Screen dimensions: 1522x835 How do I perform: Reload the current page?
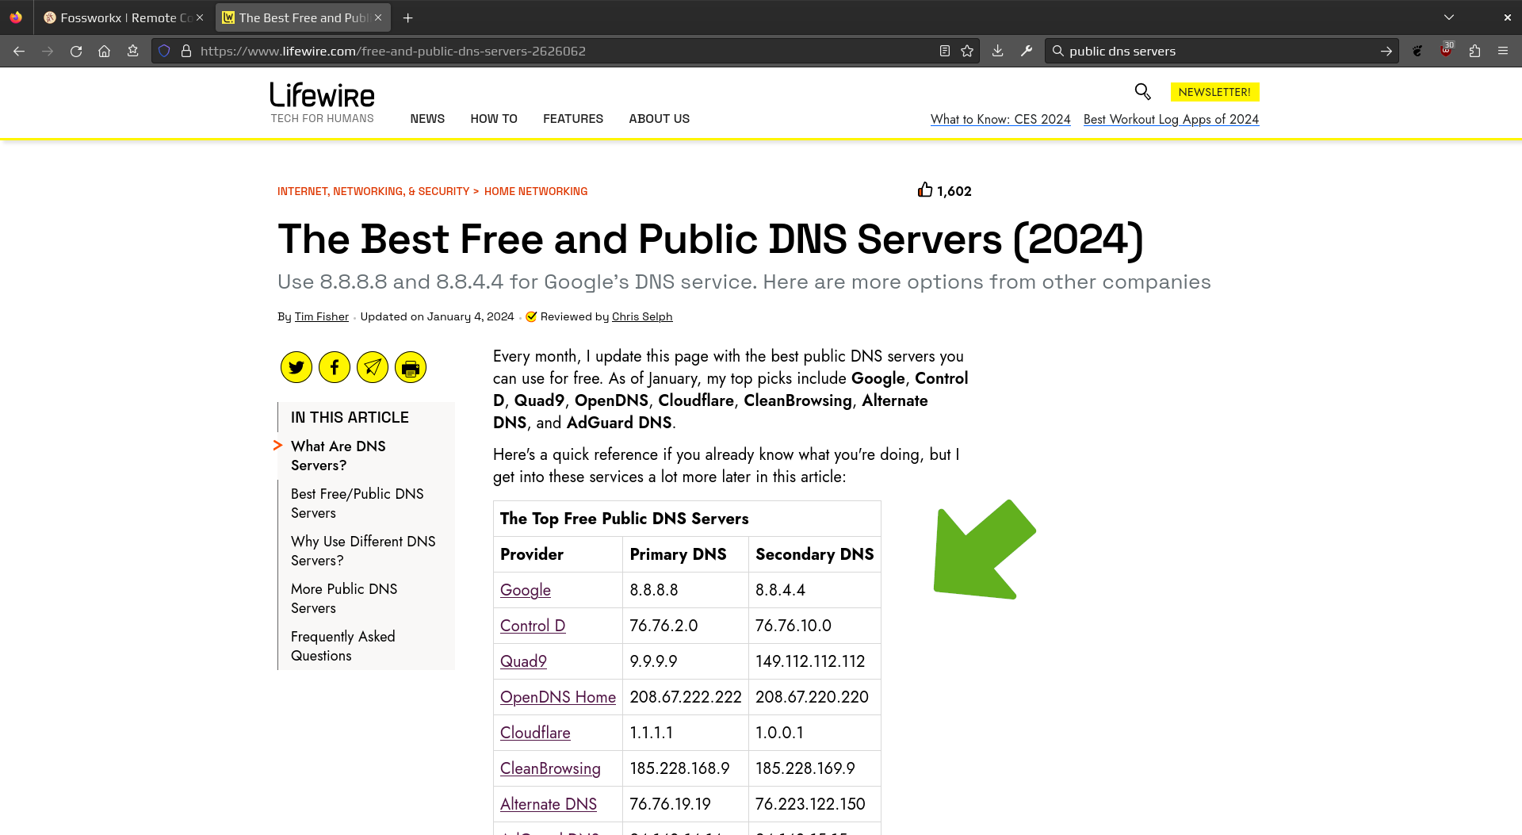pos(76,51)
